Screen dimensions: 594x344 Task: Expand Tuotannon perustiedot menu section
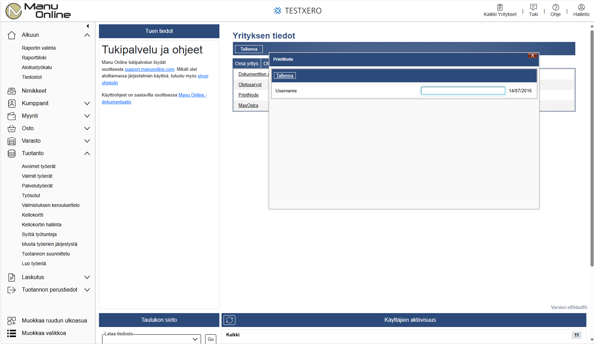pyautogui.click(x=87, y=290)
